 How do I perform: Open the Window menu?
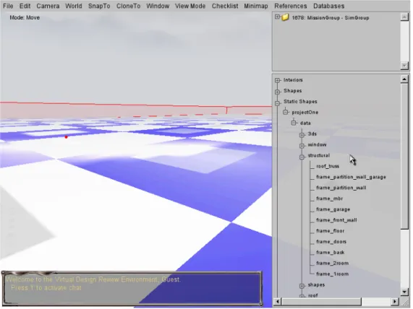click(x=158, y=6)
